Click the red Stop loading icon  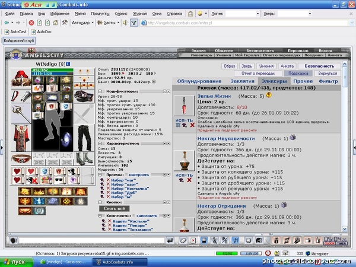(31, 23)
